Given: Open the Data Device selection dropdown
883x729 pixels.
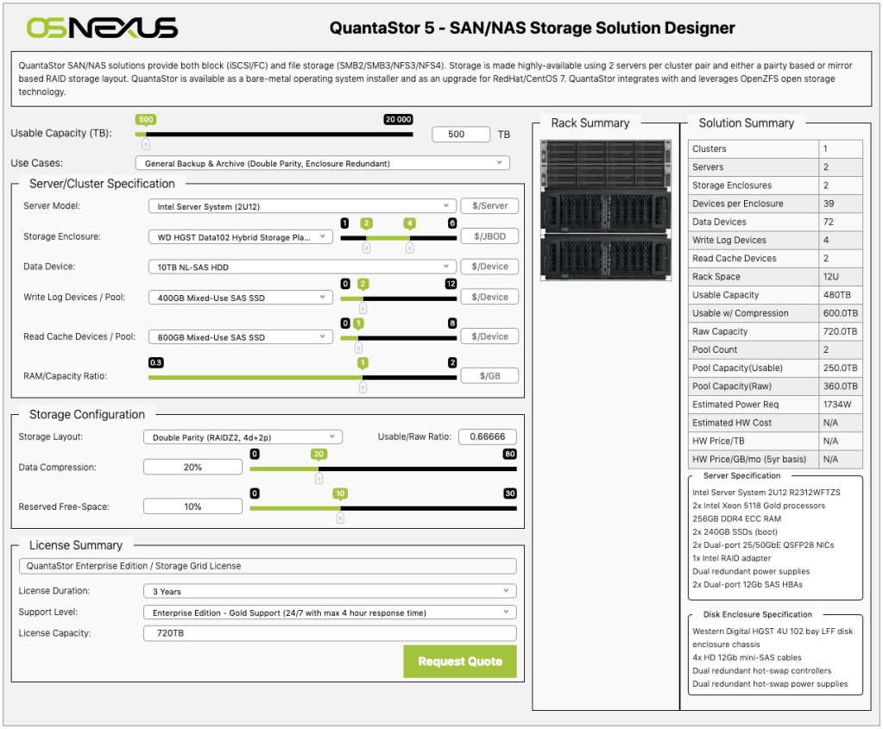Looking at the screenshot, I should pyautogui.click(x=302, y=266).
